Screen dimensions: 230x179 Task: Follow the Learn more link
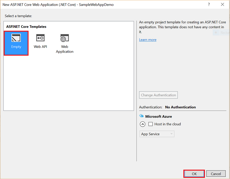(148, 40)
